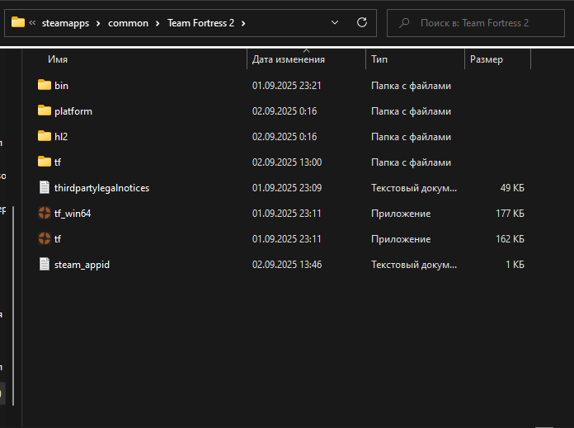Click the navigation pane scrollbar
574x428 pixels.
tap(13, 306)
